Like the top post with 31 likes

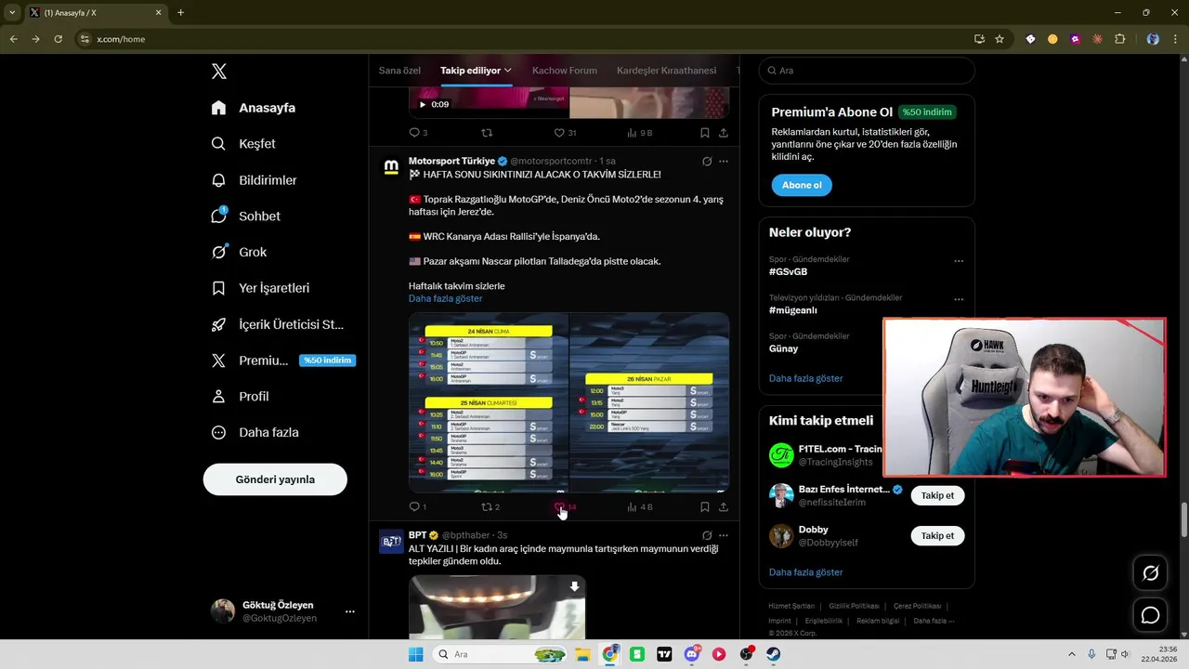pyautogui.click(x=565, y=133)
